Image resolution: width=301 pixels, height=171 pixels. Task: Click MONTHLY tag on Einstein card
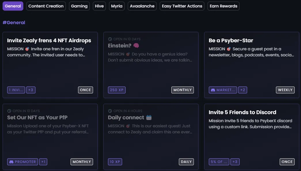(x=183, y=90)
